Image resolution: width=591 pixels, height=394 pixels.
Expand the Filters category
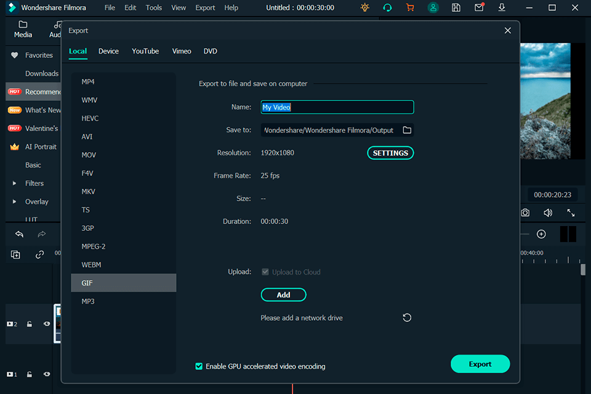14,183
